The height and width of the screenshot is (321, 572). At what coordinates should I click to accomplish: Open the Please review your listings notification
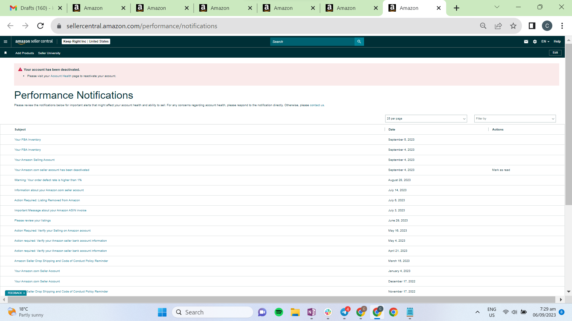coord(32,221)
